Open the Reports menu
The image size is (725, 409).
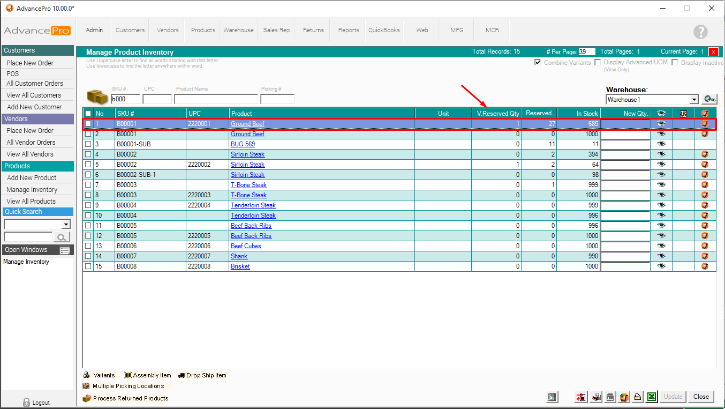(349, 30)
